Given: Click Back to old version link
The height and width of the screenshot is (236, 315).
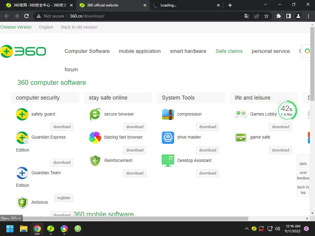Looking at the screenshot, I should pos(79,27).
